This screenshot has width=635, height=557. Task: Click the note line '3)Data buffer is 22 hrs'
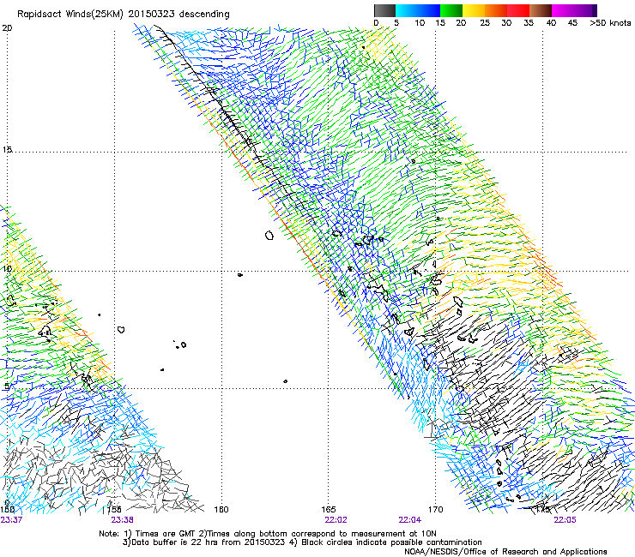[x=302, y=542]
